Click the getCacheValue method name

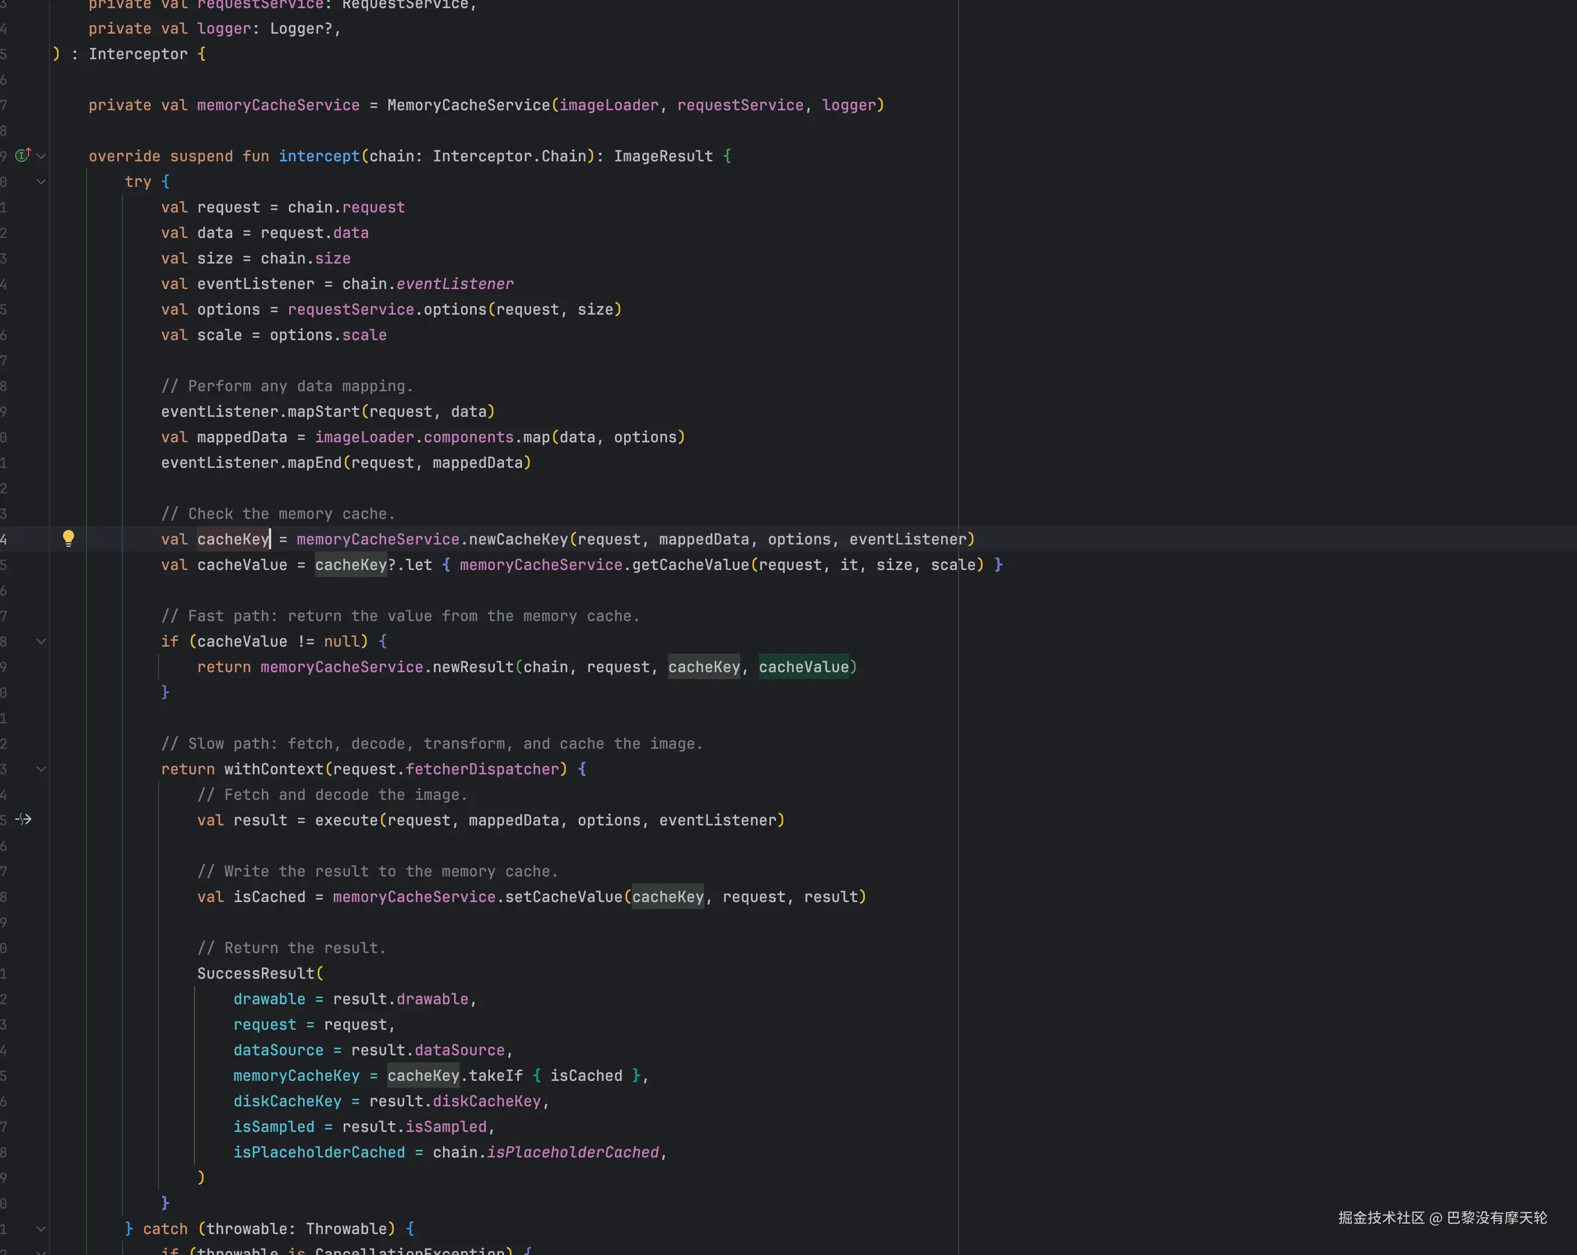pos(690,565)
